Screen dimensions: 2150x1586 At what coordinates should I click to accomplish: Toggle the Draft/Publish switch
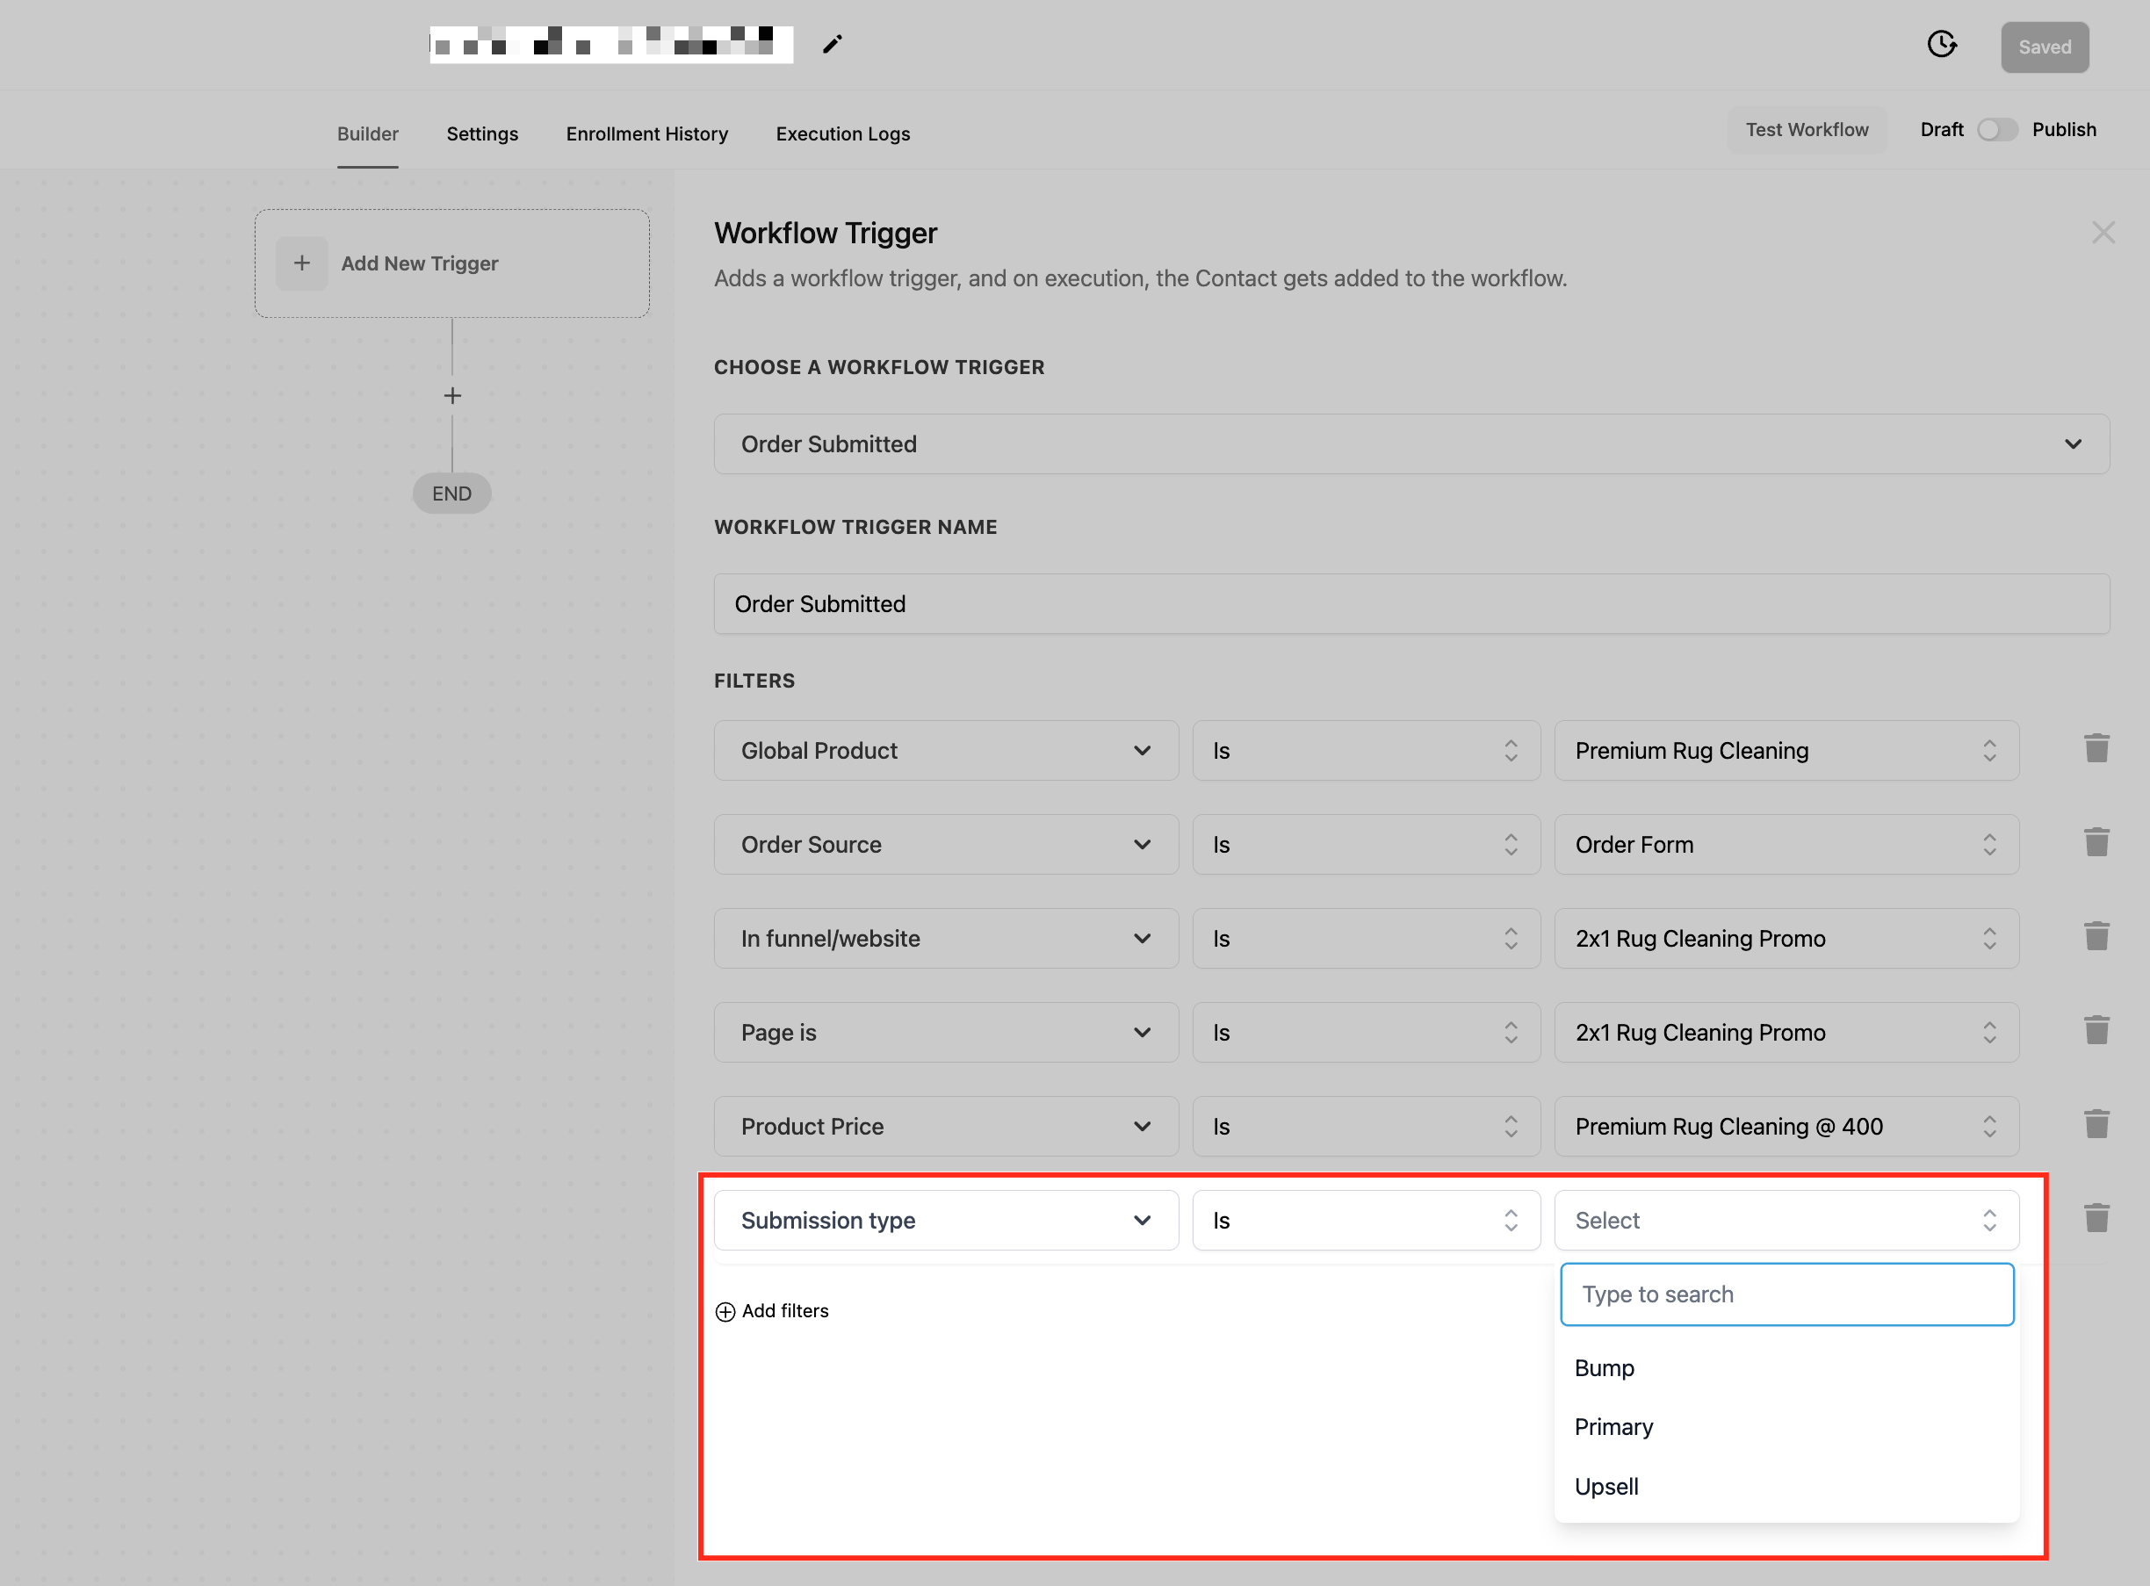[x=1997, y=130]
